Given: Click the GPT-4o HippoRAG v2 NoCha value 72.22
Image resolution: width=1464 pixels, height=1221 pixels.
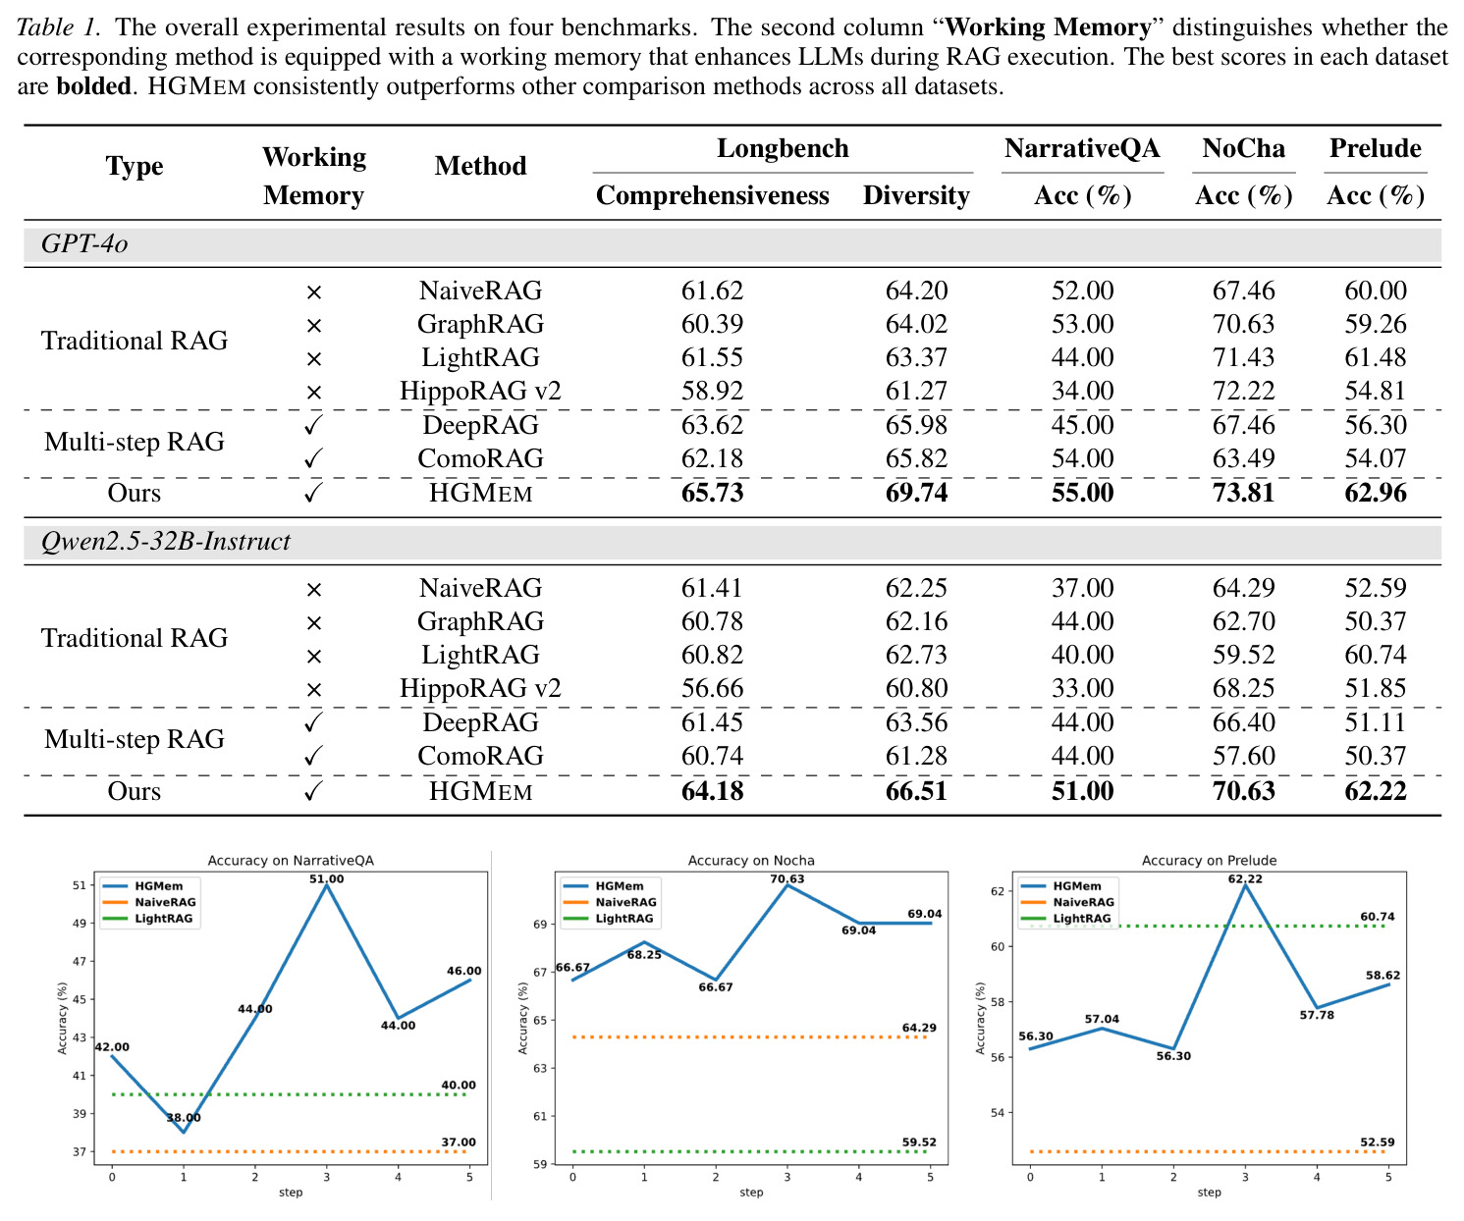Looking at the screenshot, I should [x=1243, y=391].
